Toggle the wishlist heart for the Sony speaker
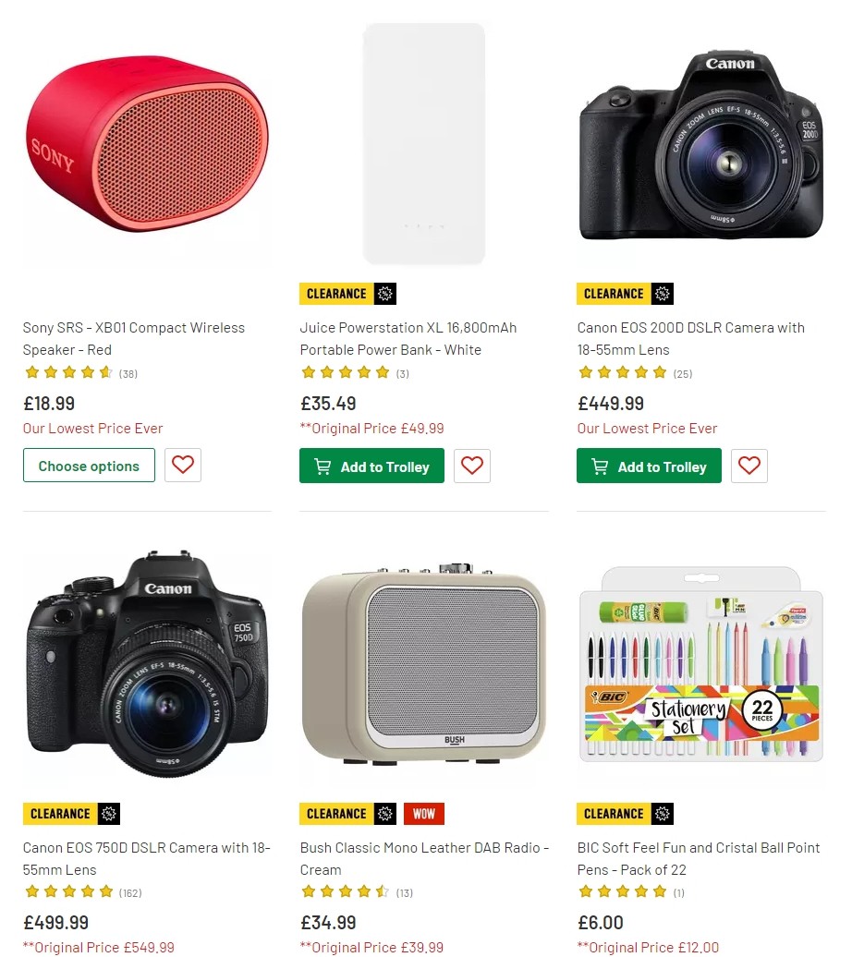The image size is (852, 957). point(182,465)
